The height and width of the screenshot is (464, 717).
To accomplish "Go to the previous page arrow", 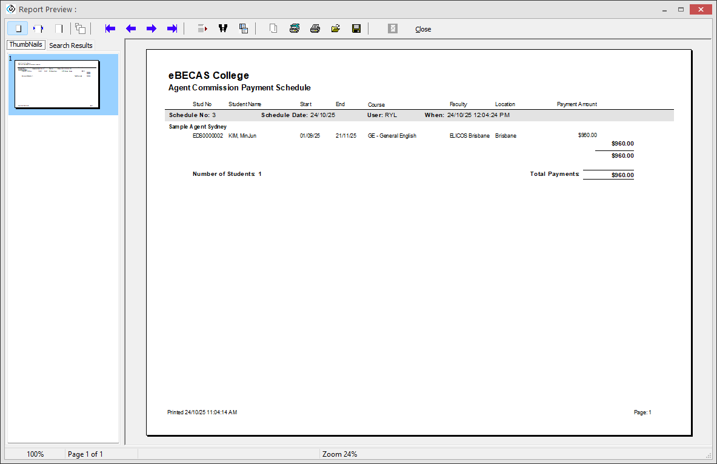I will [x=131, y=29].
